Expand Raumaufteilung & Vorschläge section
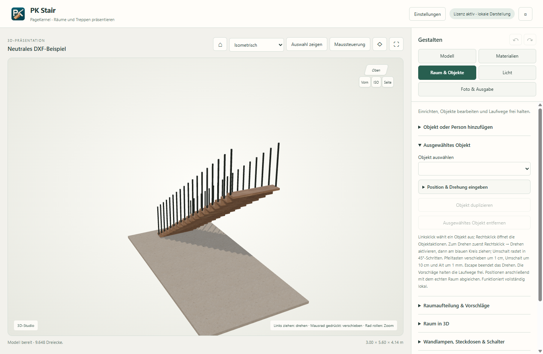The width and height of the screenshot is (543, 354). [x=474, y=305]
